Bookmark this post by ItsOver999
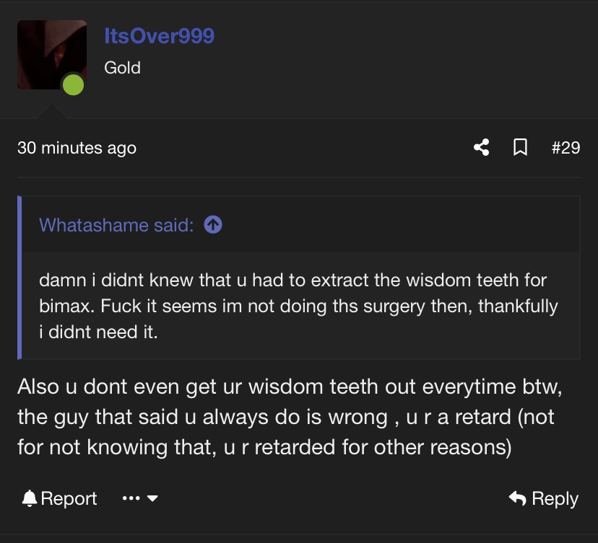Screen dimensions: 598x543 click(x=520, y=147)
